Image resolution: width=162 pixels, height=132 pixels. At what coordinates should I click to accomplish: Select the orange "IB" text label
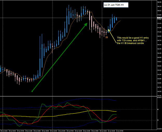pos(107,37)
